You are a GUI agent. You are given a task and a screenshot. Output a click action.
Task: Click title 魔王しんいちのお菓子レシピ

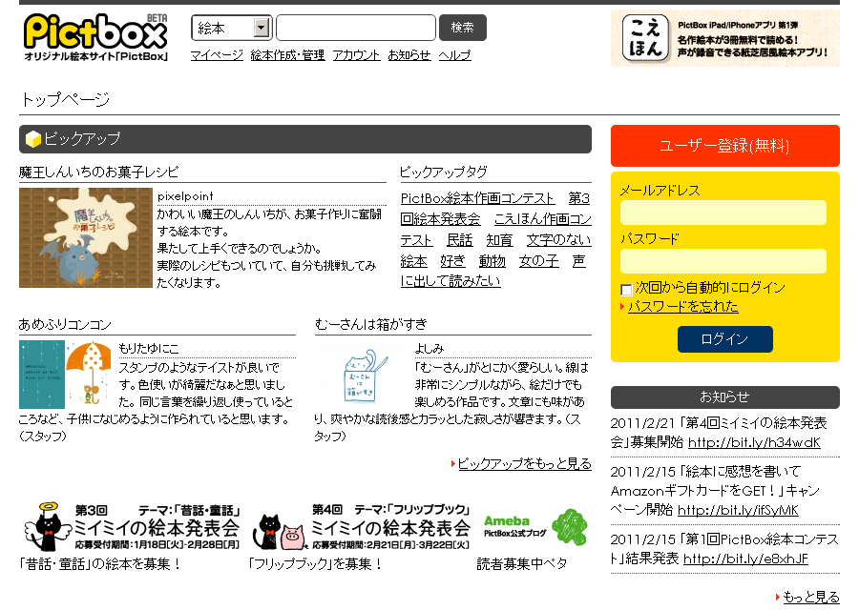pos(98,172)
